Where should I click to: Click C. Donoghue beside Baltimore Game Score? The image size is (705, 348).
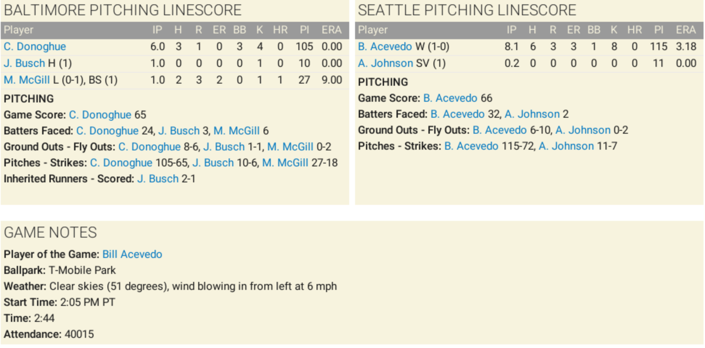[100, 115]
